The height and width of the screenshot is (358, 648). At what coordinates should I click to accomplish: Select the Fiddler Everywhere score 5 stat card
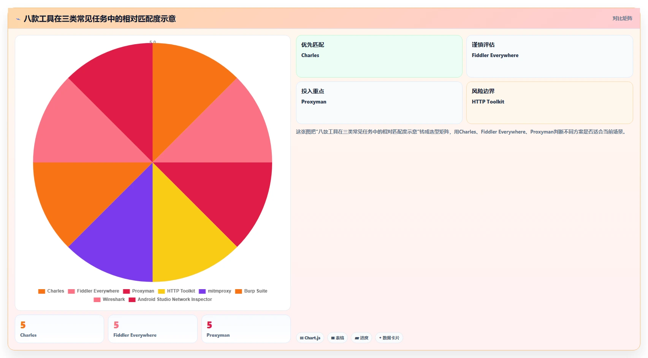pyautogui.click(x=153, y=329)
